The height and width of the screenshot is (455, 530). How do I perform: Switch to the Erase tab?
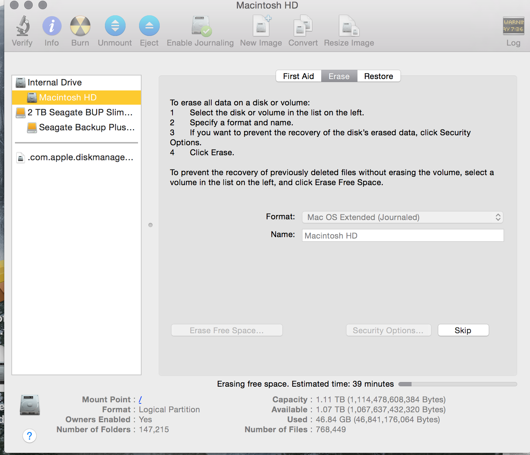339,76
